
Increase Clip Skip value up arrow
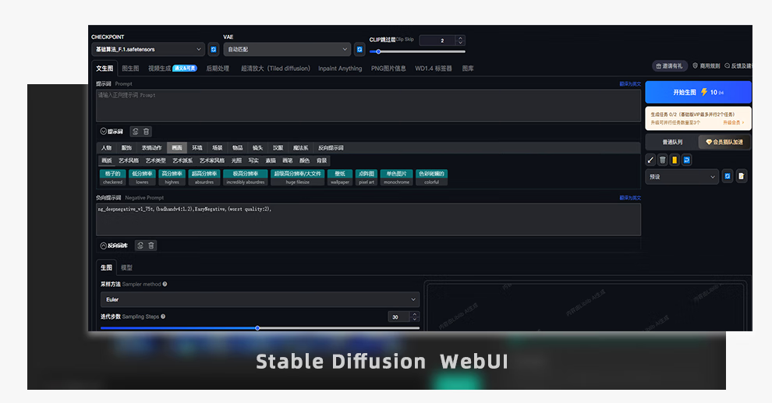pyautogui.click(x=460, y=38)
